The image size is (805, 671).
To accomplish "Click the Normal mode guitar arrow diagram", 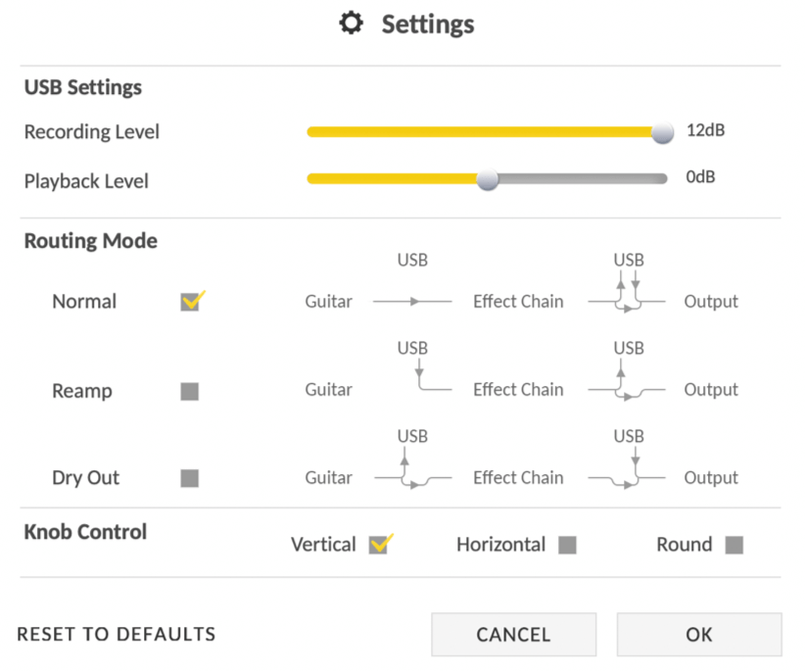I will tap(412, 302).
